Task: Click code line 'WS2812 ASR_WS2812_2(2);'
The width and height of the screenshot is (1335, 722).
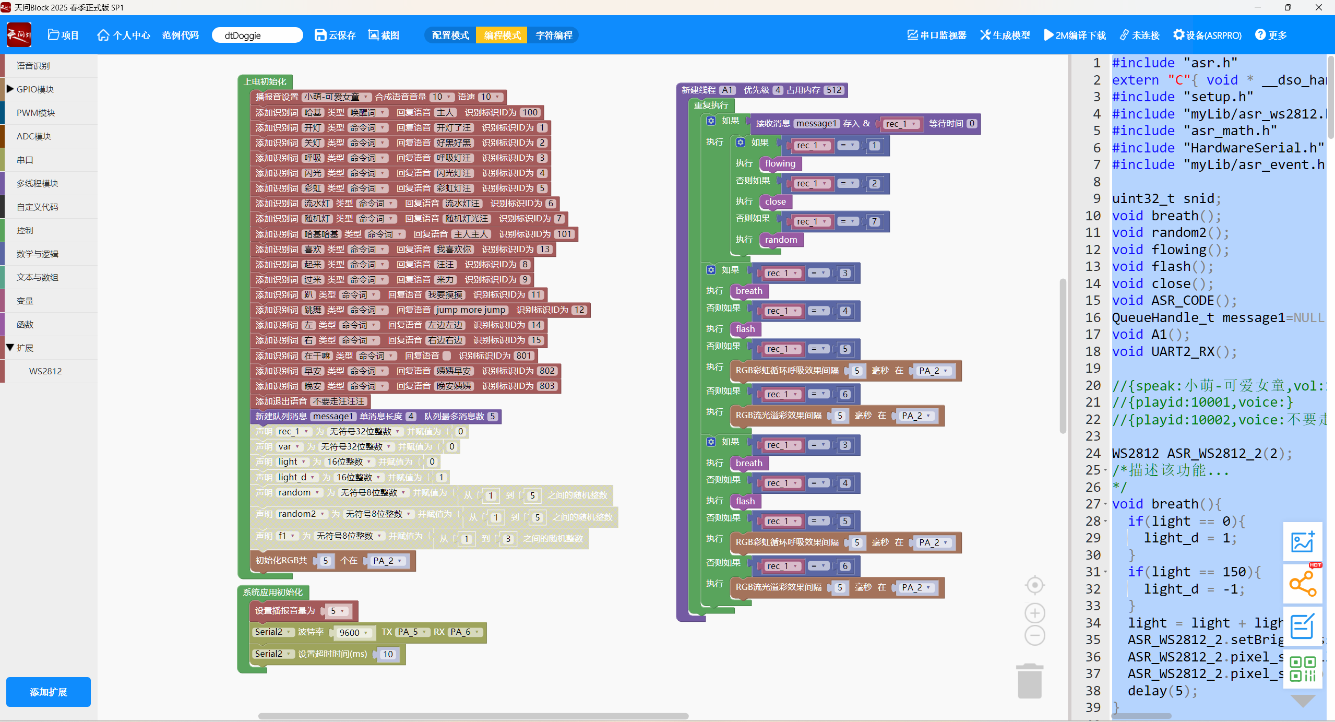Action: point(1202,453)
